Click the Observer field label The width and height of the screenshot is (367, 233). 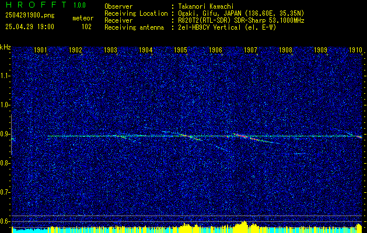tap(118, 6)
